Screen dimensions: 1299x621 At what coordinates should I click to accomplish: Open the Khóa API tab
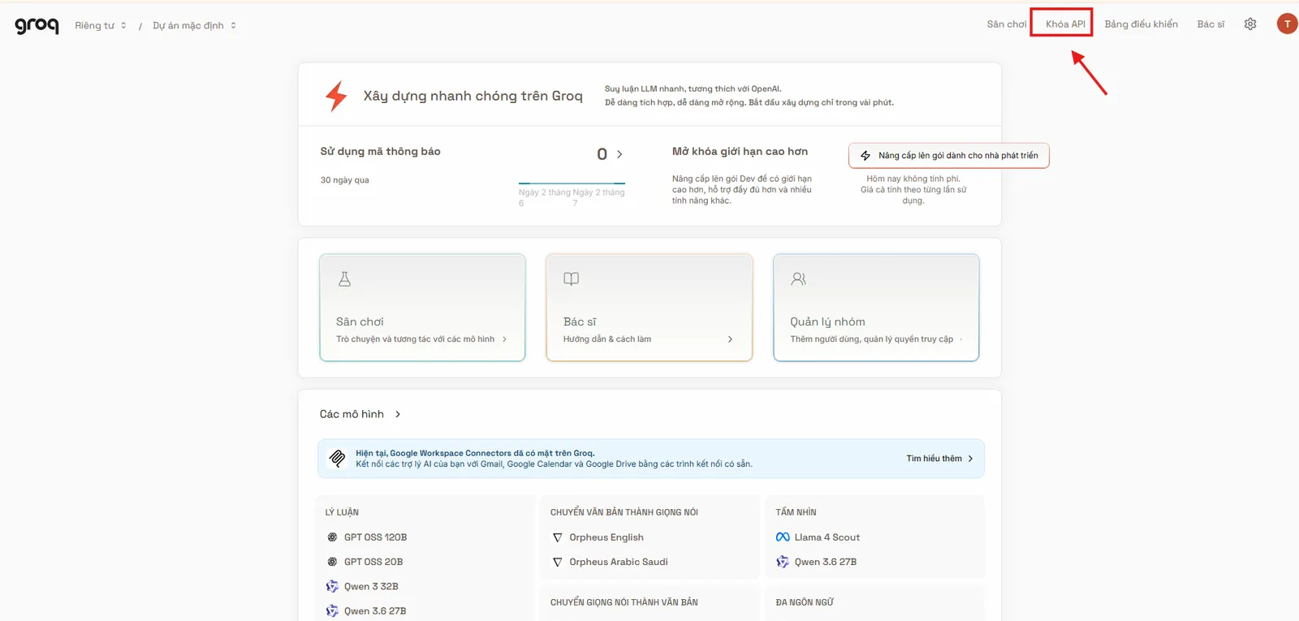[1065, 24]
